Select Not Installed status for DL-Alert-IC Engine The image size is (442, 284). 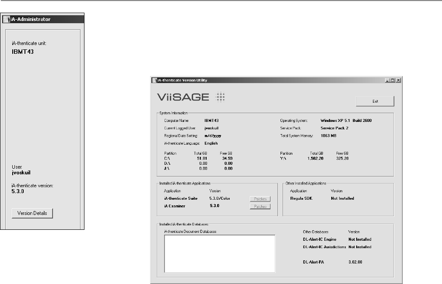[x=360, y=239]
